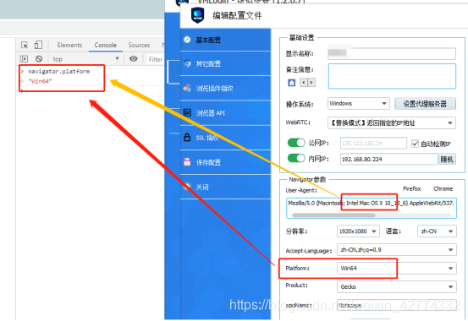Click the 随机 button next to 内网IP
The height and width of the screenshot is (321, 468).
447,159
